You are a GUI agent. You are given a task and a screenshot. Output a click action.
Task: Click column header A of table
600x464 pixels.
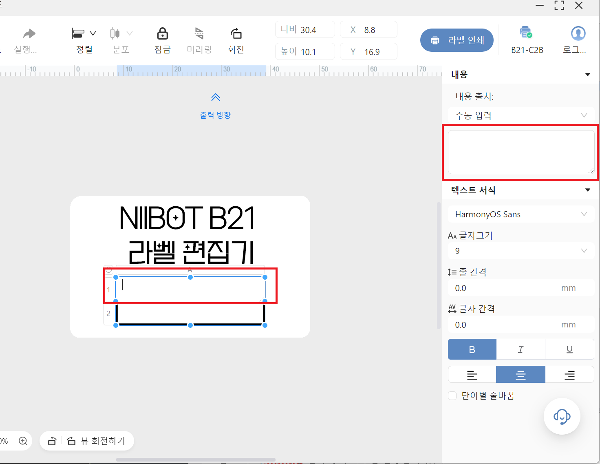click(190, 270)
